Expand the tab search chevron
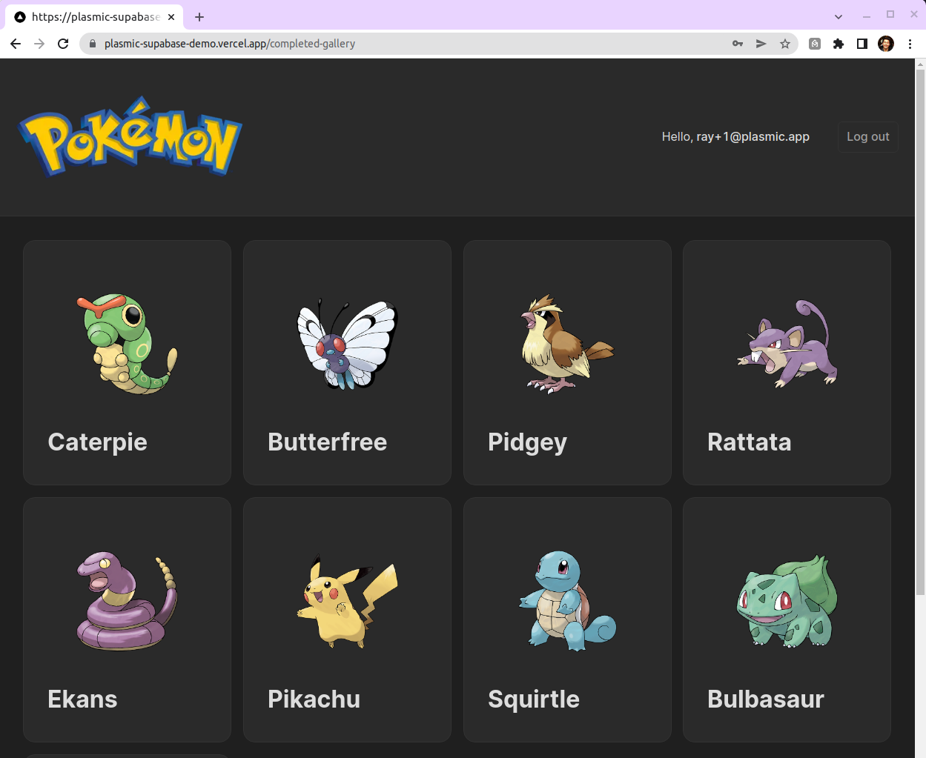This screenshot has height=758, width=926. coord(839,16)
